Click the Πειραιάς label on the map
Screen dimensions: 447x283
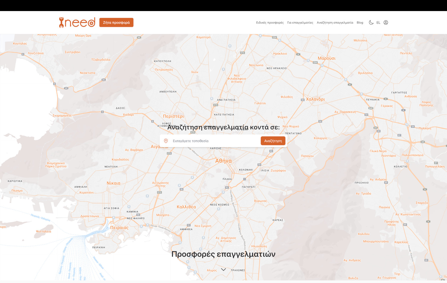coord(119,228)
